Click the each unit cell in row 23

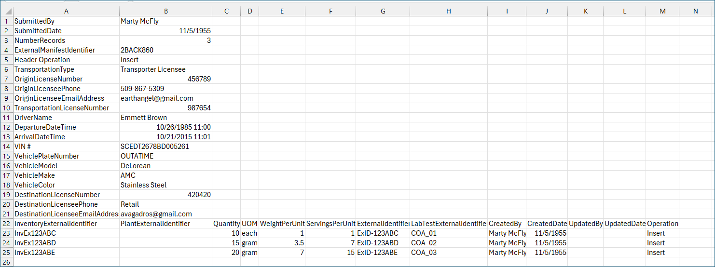click(249, 233)
